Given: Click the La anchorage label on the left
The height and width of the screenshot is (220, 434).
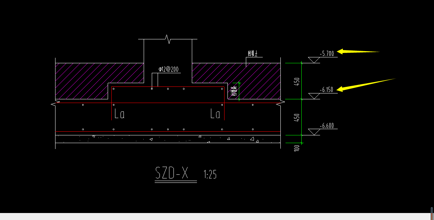Looking at the screenshot, I should [119, 114].
